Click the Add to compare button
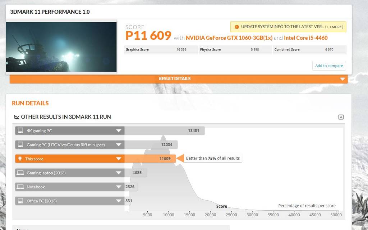368x230 pixels. [329, 66]
